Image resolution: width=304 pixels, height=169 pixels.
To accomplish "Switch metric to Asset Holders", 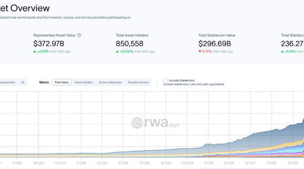I will (84, 82).
